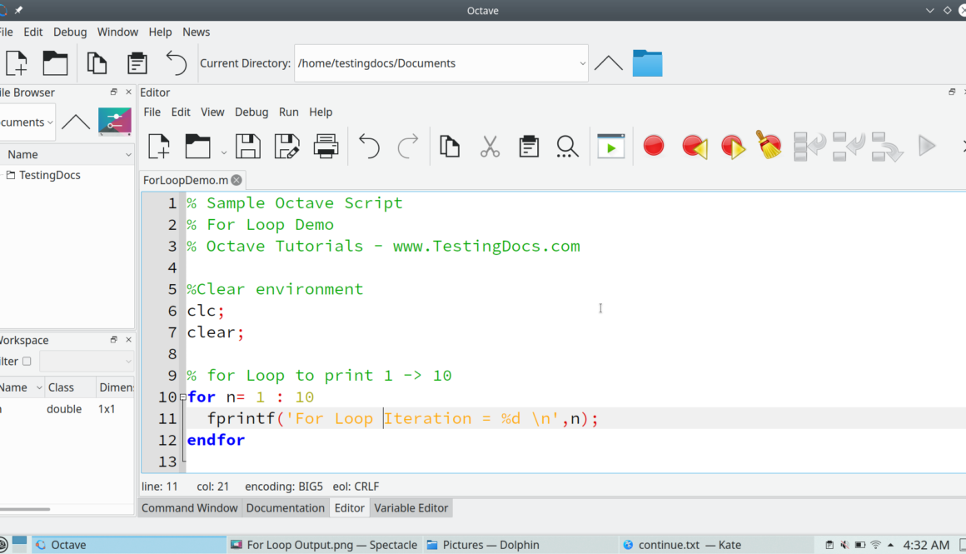Switch to Variable Editor tab
Image resolution: width=966 pixels, height=554 pixels.
(x=411, y=508)
